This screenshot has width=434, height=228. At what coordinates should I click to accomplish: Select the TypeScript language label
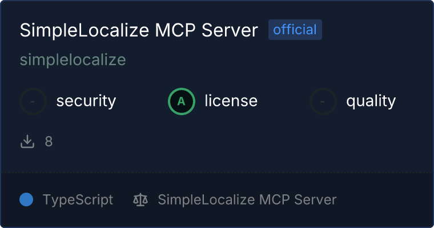coord(78,200)
